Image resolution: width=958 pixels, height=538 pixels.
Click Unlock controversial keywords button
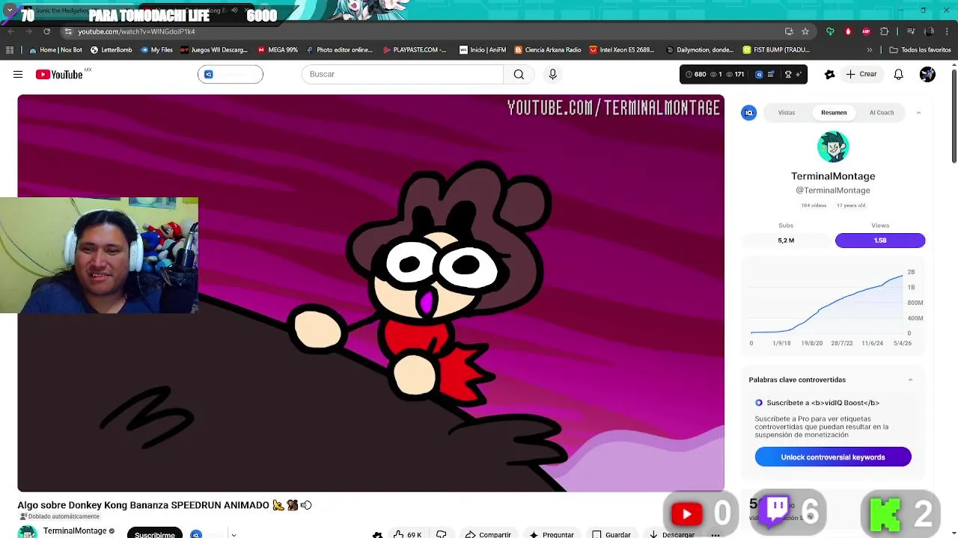pyautogui.click(x=833, y=457)
